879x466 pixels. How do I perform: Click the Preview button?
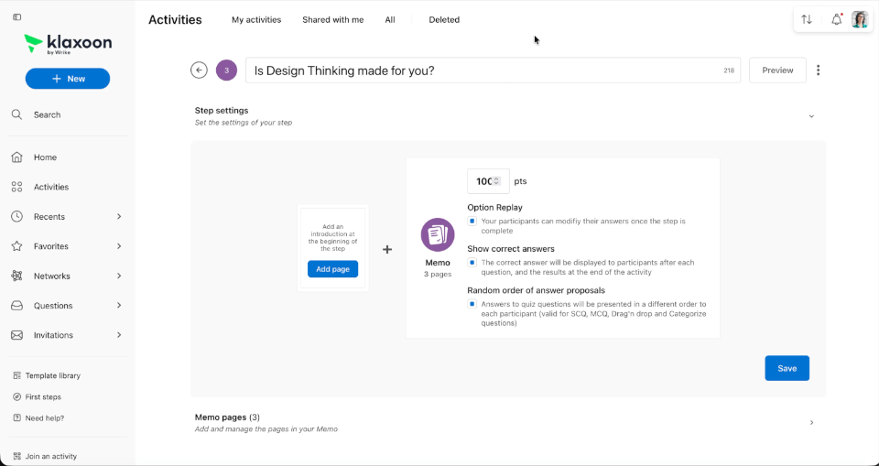pyautogui.click(x=777, y=70)
